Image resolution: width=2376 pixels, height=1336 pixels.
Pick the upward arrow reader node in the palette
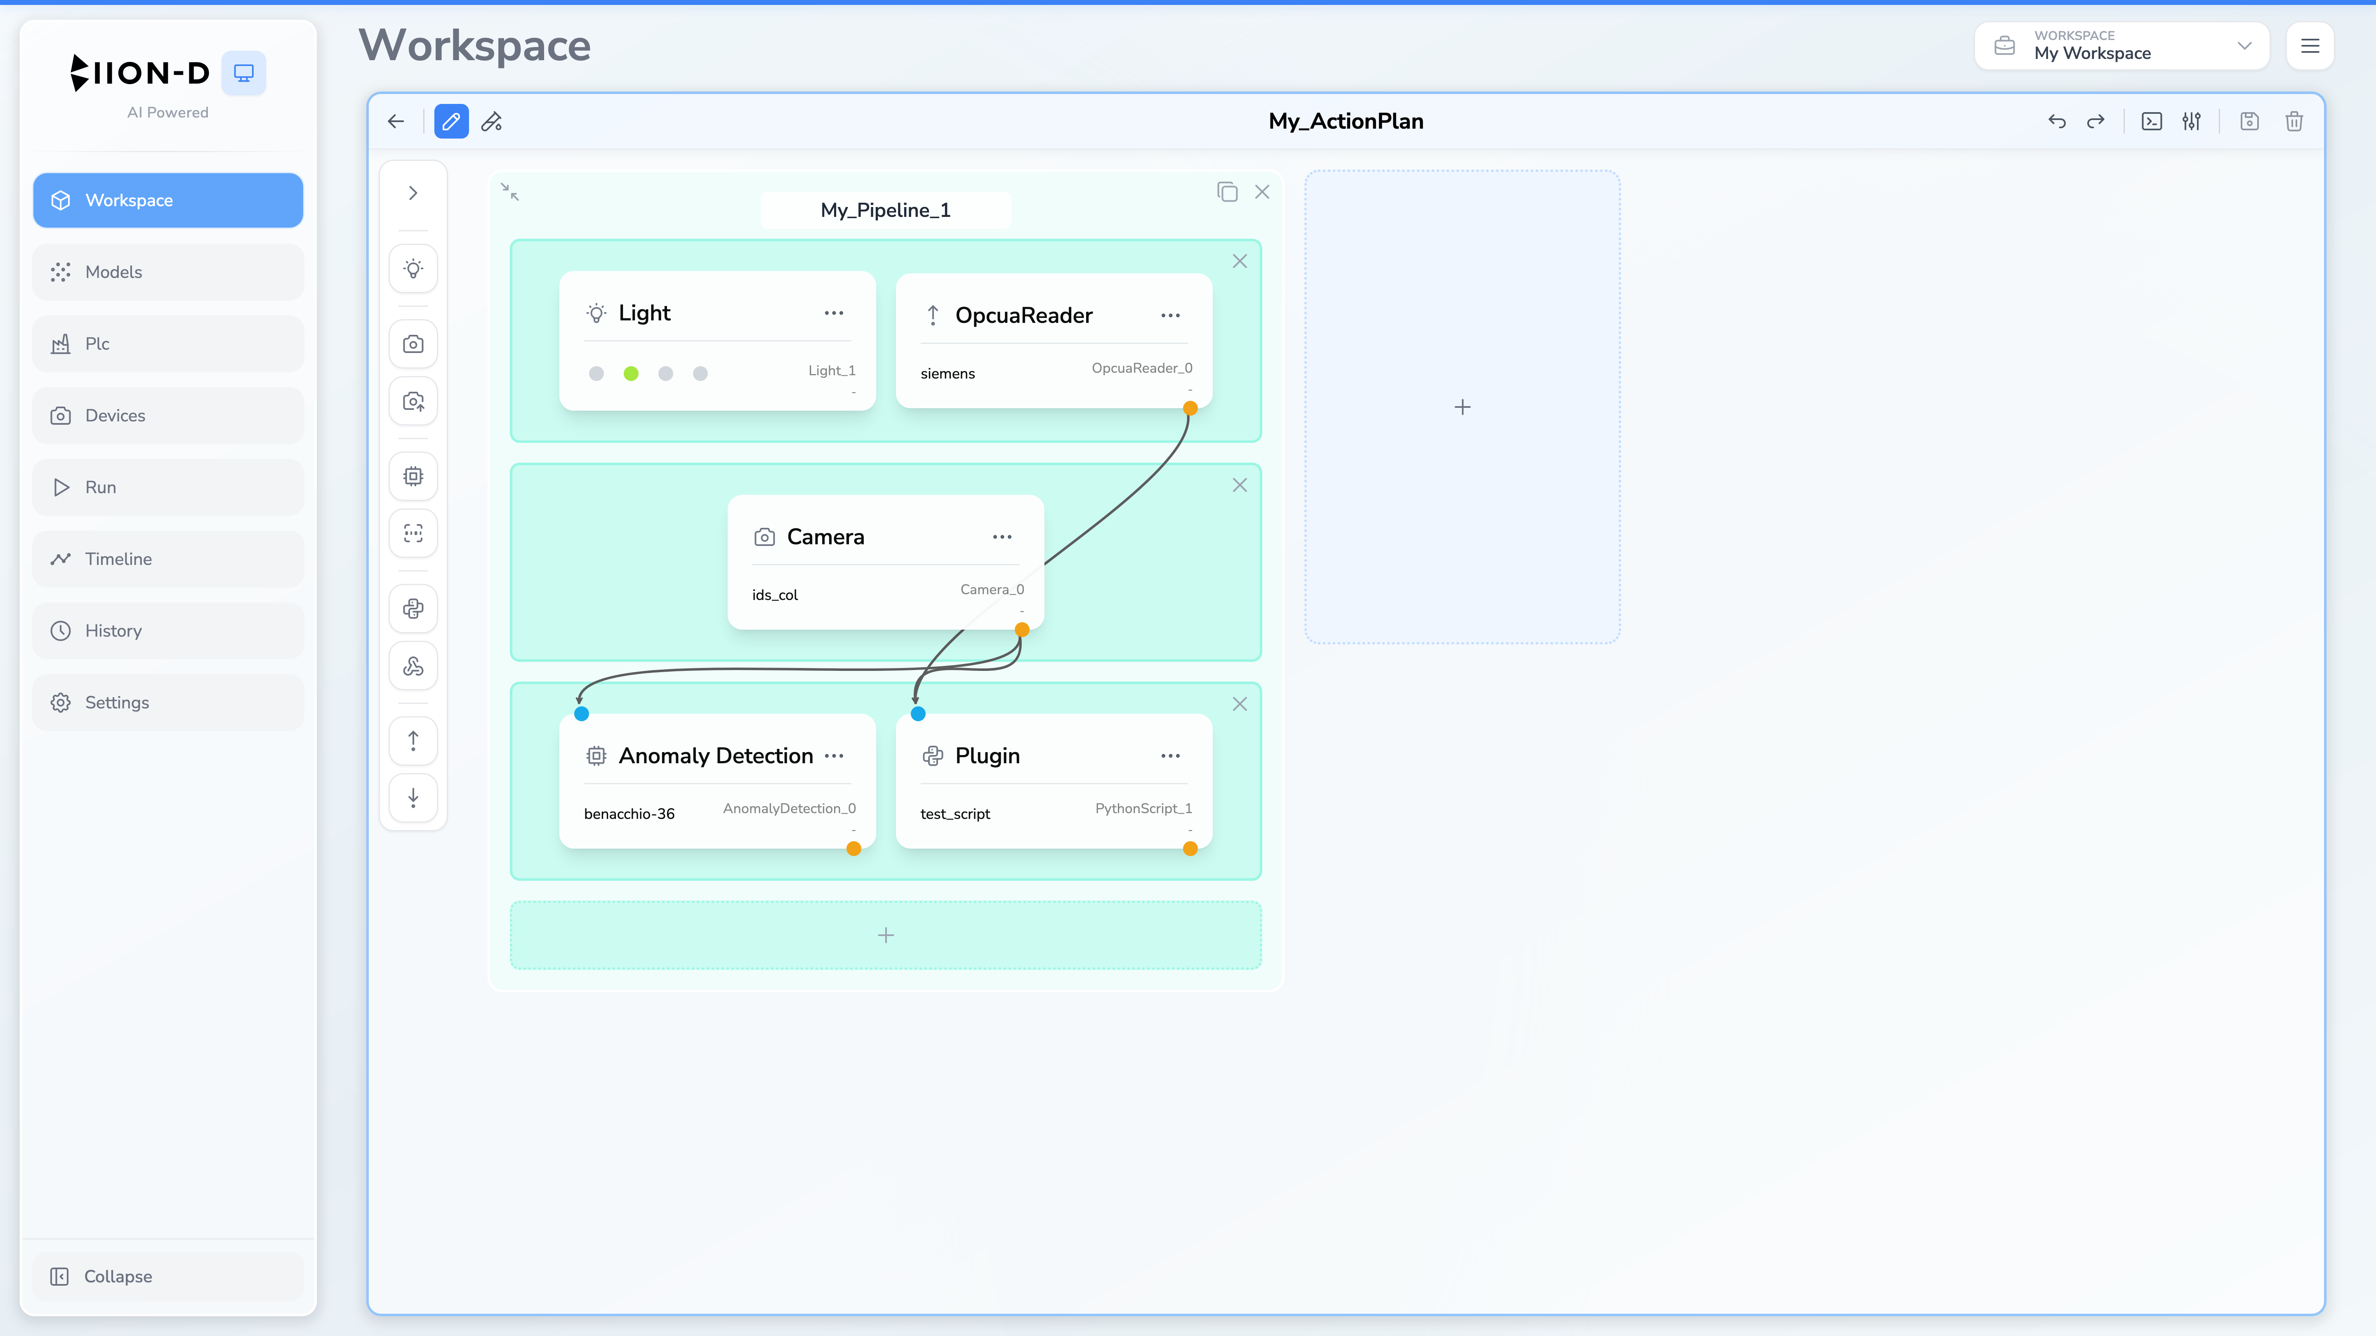413,741
